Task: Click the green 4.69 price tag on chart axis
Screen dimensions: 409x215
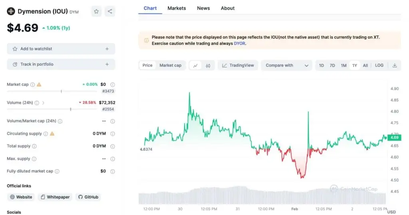Action: coord(394,137)
